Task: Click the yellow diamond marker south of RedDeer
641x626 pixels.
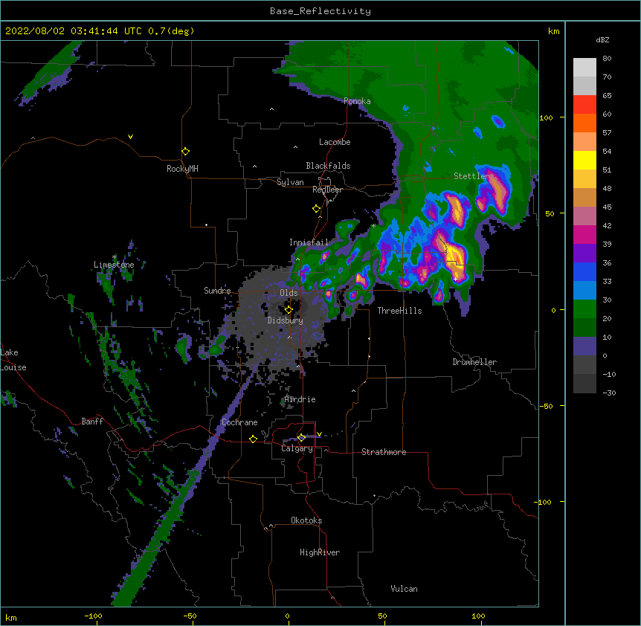Action: (317, 209)
